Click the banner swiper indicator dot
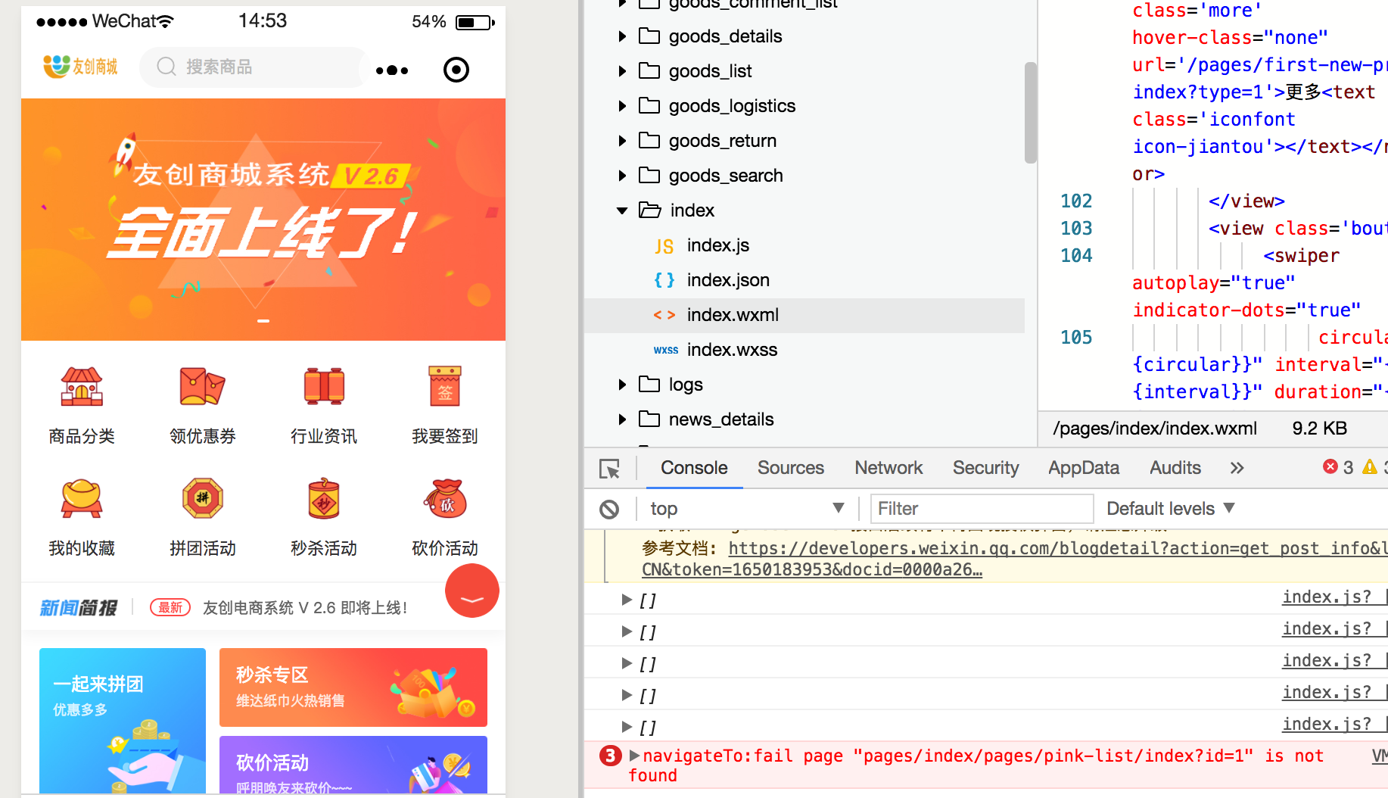The height and width of the screenshot is (798, 1388). pos(263,321)
